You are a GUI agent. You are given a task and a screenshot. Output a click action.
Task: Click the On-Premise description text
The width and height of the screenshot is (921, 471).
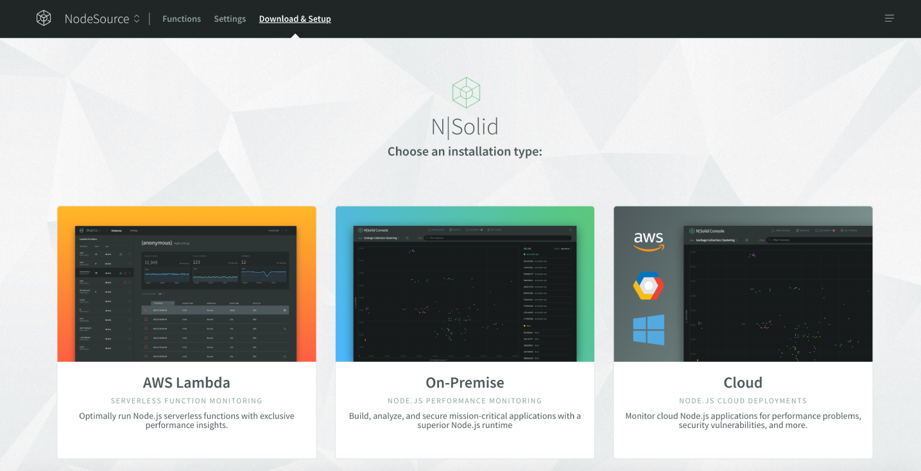coord(465,420)
